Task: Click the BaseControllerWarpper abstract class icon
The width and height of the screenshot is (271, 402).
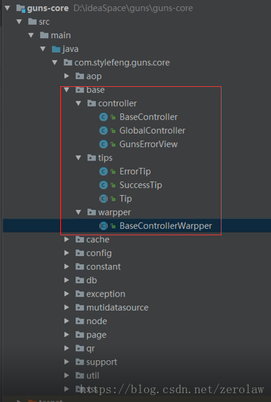Action: (x=103, y=226)
